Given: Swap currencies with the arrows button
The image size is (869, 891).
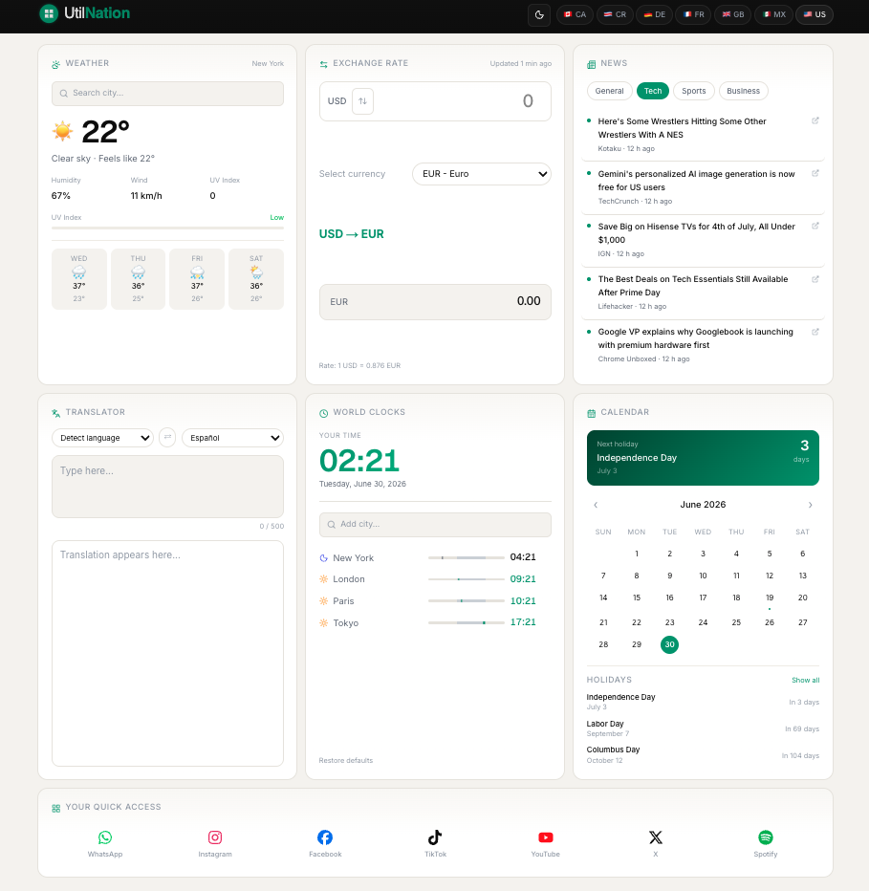Looking at the screenshot, I should click(362, 101).
